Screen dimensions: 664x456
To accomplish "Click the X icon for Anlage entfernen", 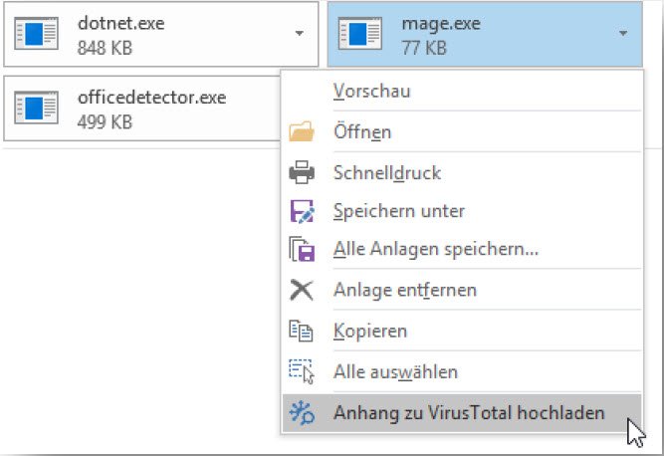I will pyautogui.click(x=301, y=290).
